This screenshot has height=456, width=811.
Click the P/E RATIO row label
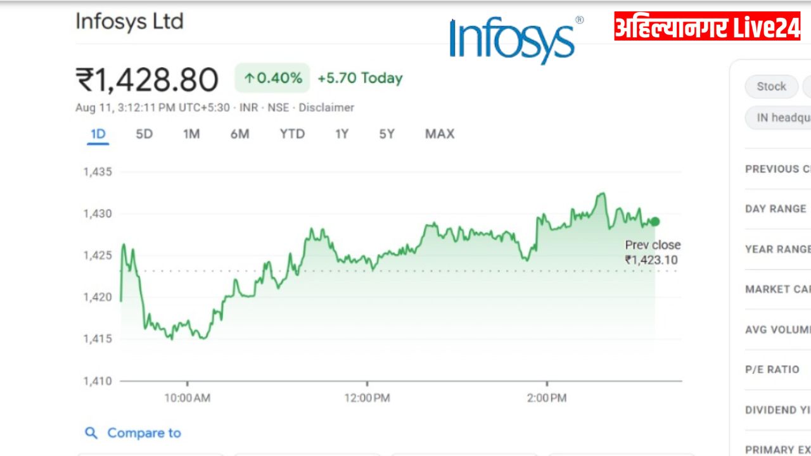(x=772, y=369)
